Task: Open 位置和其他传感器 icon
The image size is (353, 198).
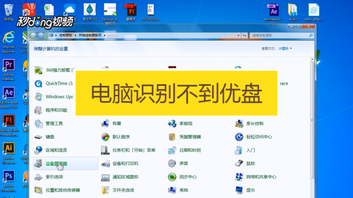Action: [38, 190]
